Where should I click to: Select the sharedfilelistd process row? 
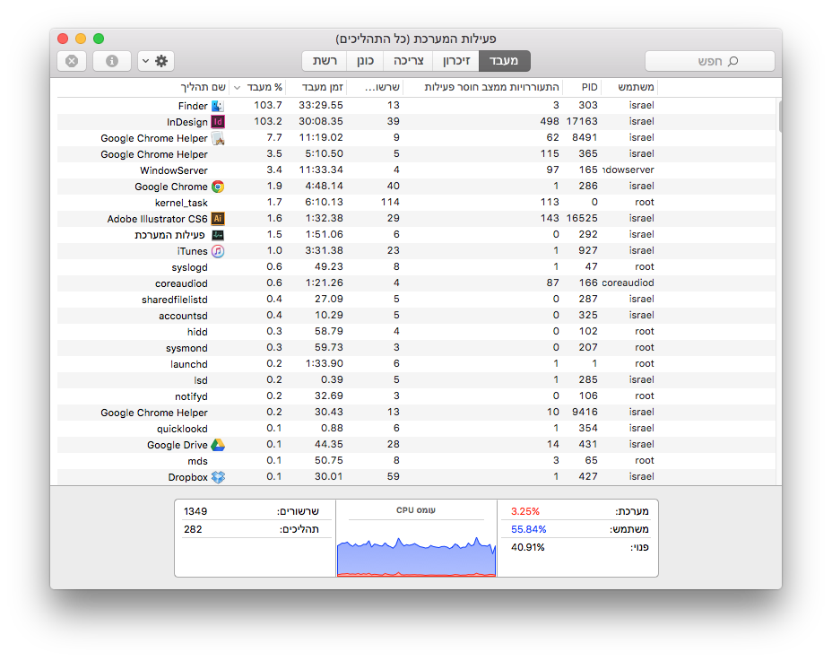point(416,300)
